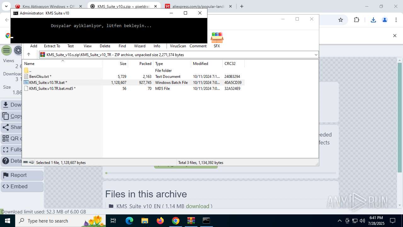Click the Report button on pixeldrain
This screenshot has height=227, width=403.
coord(22,175)
